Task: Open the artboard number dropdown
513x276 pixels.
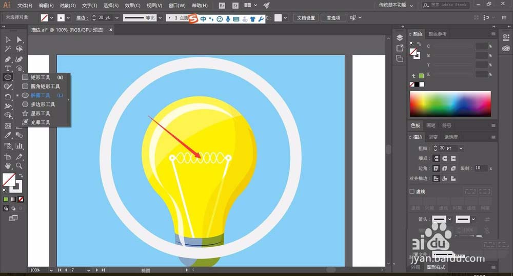Action: (89, 270)
